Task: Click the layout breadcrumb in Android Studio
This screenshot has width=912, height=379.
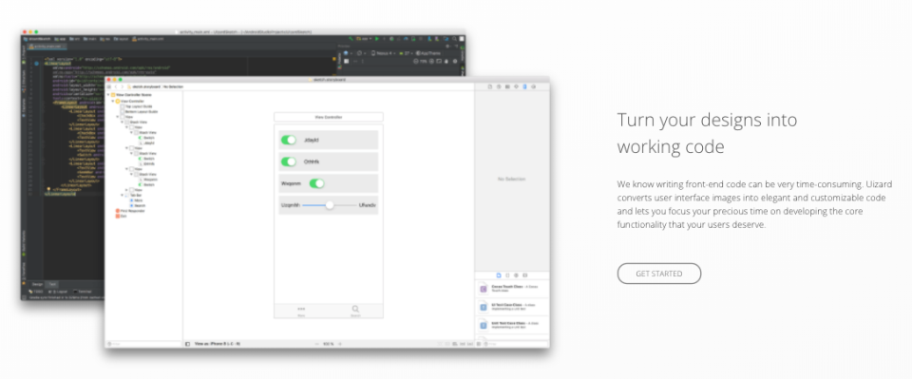Action: [x=121, y=39]
